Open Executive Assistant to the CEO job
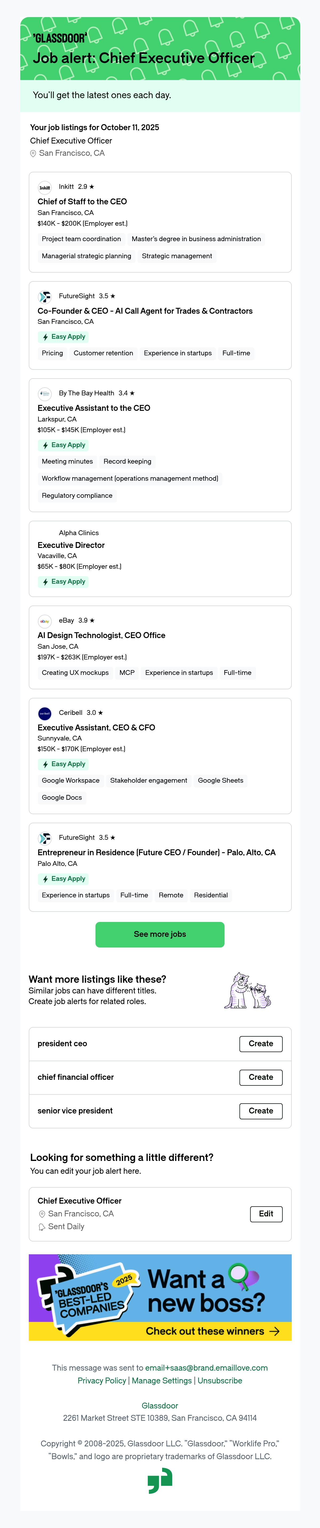Screen dimensions: 320x1528 (x=94, y=408)
